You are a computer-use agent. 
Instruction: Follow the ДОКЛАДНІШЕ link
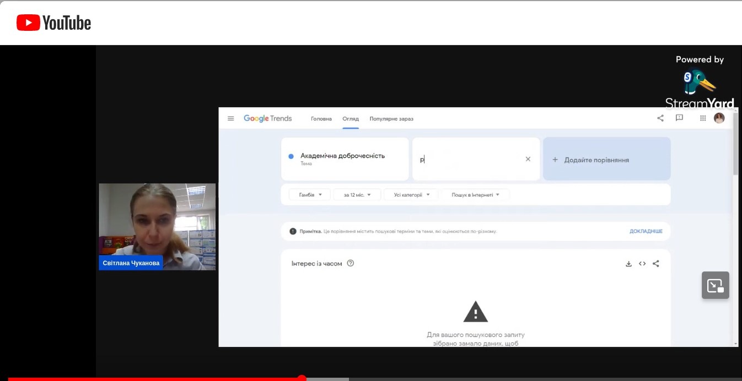pos(646,231)
